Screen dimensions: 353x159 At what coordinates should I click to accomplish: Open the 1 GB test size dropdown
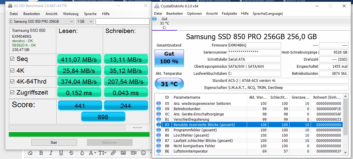[x=85, y=21]
